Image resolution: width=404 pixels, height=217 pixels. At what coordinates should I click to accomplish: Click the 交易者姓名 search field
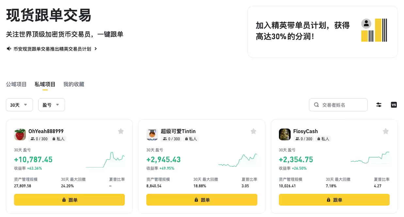[x=341, y=105]
